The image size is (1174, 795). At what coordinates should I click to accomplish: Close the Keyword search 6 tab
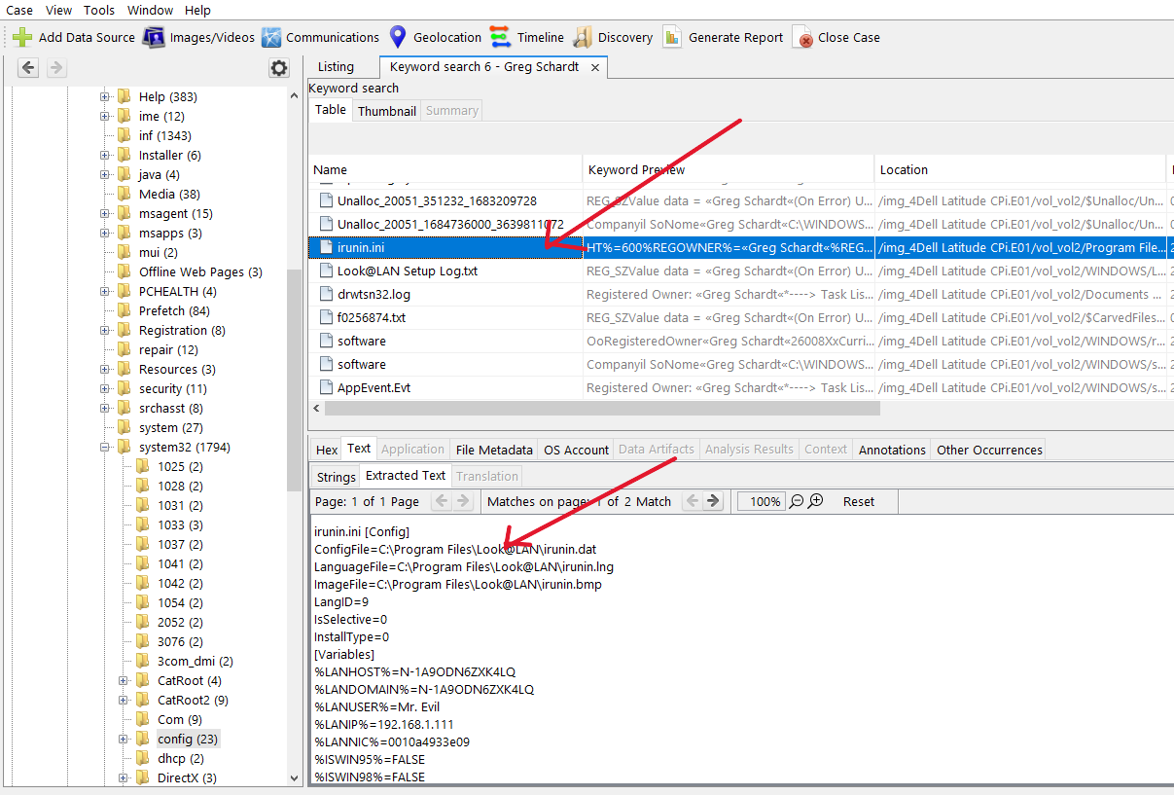(594, 67)
